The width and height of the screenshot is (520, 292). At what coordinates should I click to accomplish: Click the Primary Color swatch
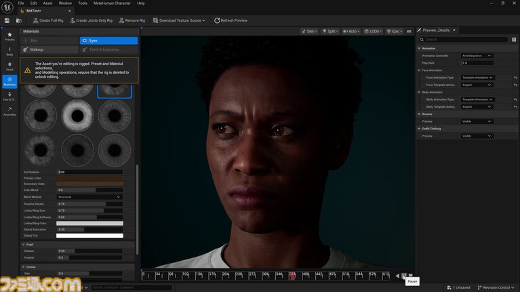click(x=89, y=178)
